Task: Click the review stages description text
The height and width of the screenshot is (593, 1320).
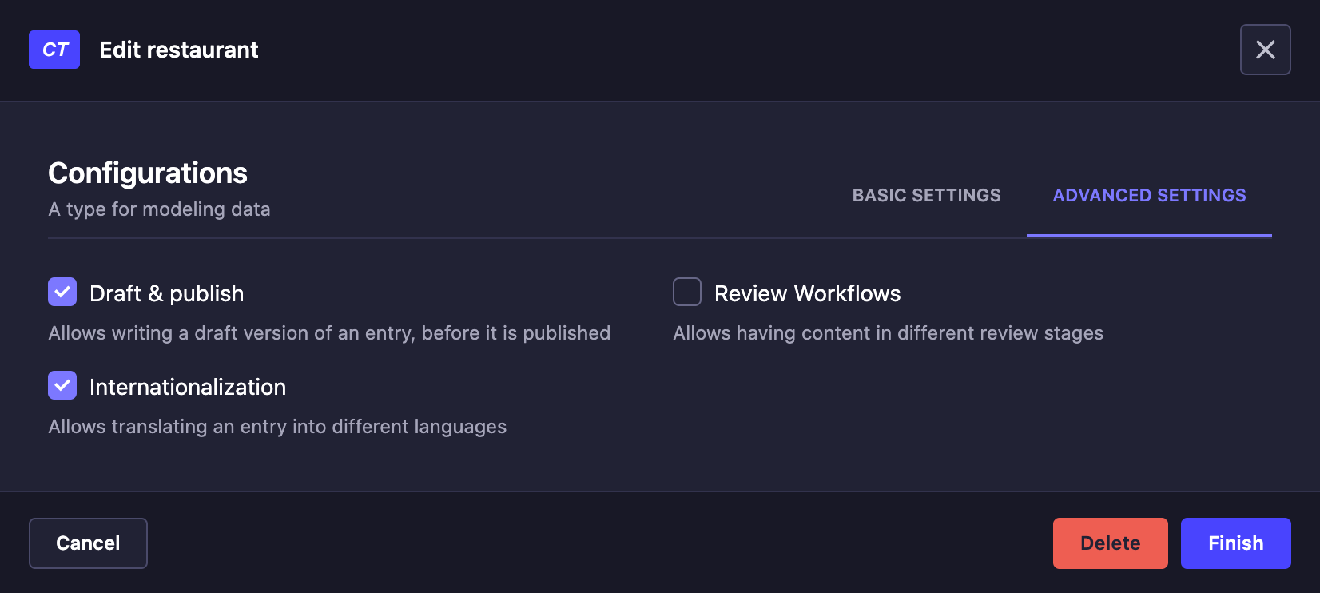Action: [x=888, y=333]
